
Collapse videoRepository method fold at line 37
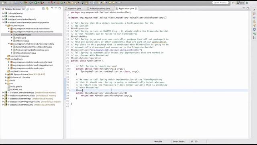point(69,90)
